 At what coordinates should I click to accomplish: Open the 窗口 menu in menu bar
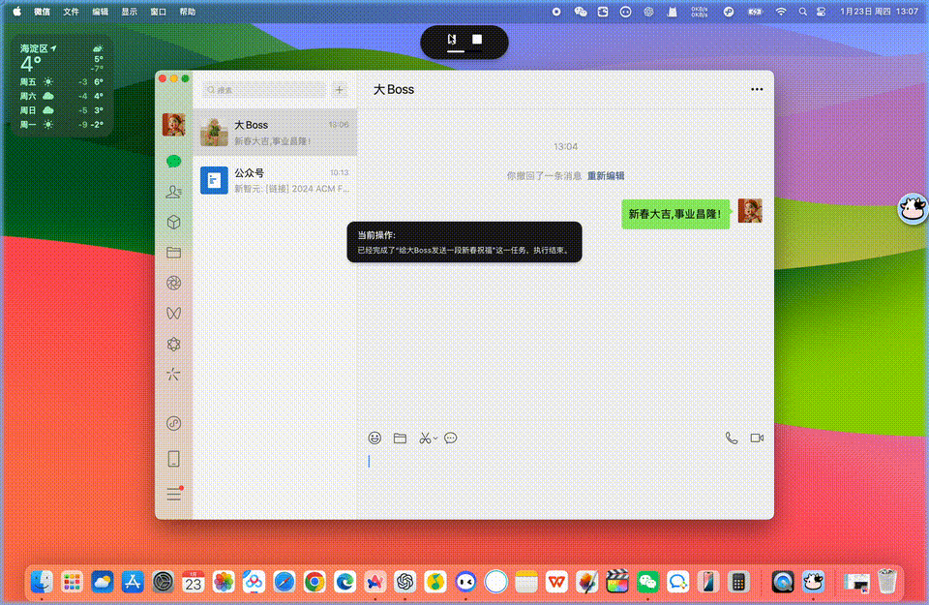158,12
